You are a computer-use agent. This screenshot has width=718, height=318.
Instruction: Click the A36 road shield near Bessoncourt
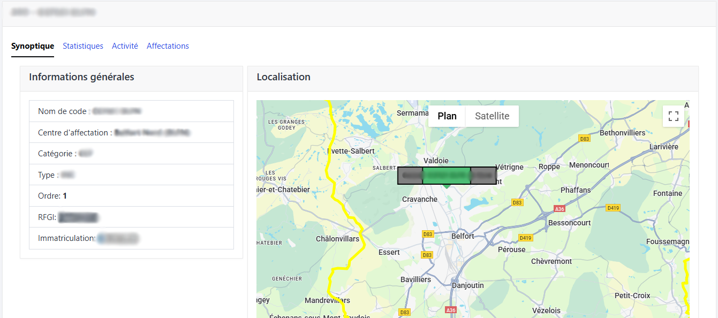(560, 209)
